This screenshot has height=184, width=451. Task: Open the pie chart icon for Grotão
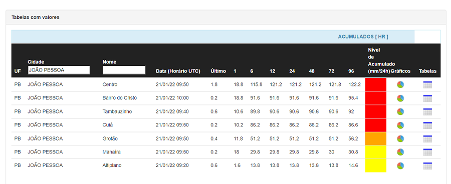pos(400,138)
